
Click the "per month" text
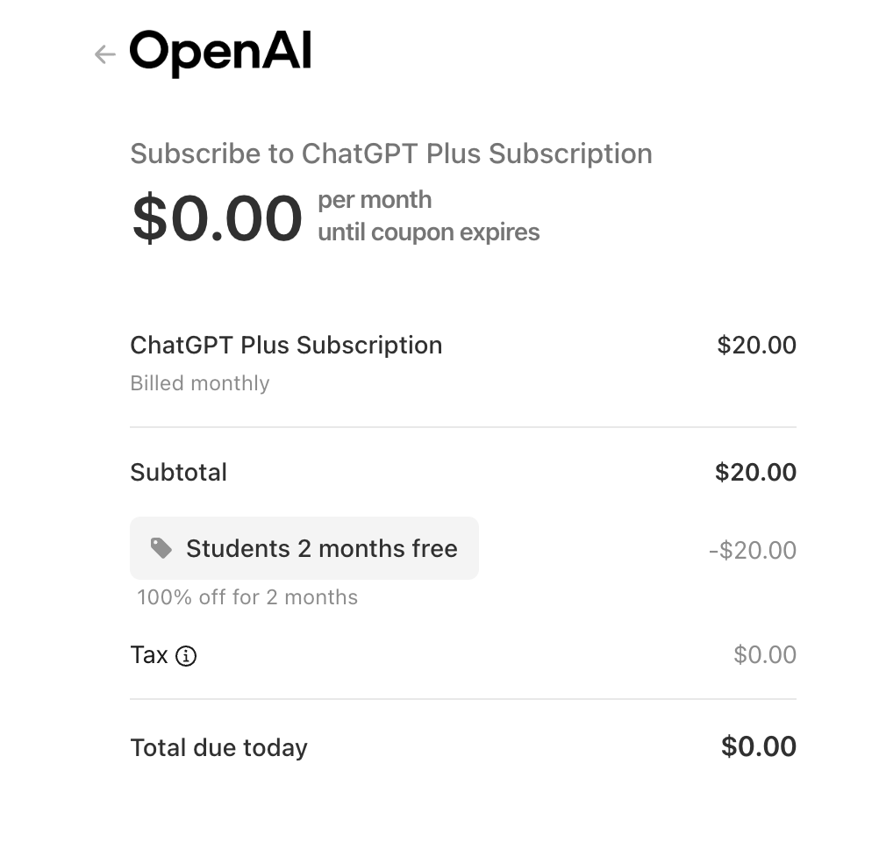click(x=375, y=200)
